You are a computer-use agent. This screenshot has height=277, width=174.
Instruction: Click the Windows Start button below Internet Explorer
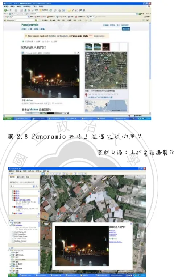[x=8, y=119]
